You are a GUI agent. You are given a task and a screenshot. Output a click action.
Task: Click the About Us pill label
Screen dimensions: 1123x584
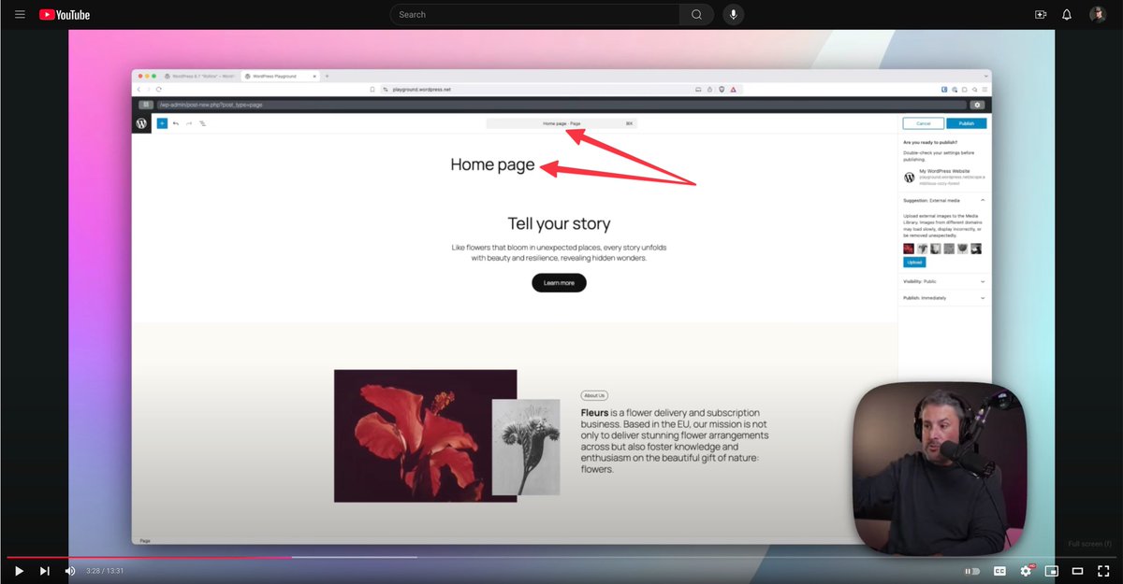point(594,396)
